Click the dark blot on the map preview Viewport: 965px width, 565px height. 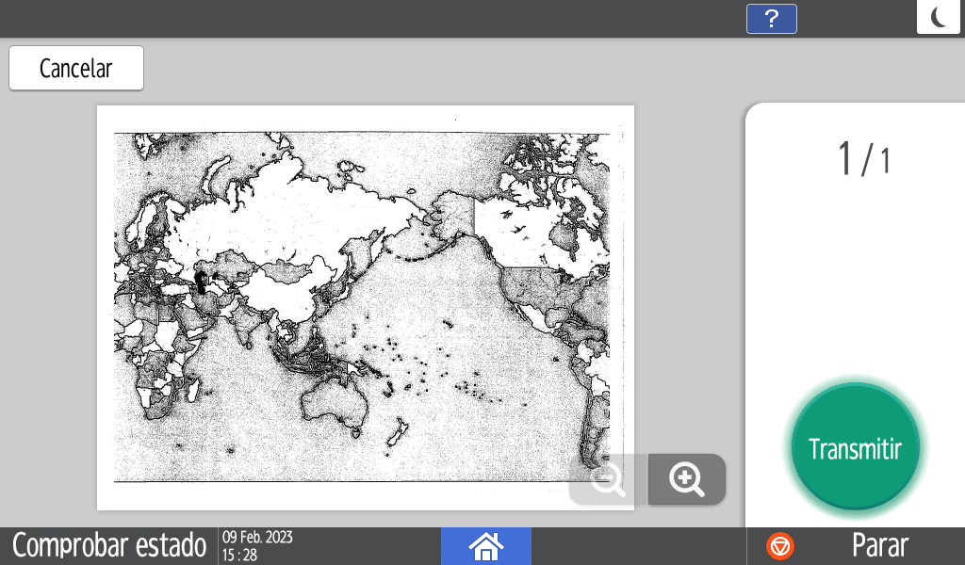point(201,281)
